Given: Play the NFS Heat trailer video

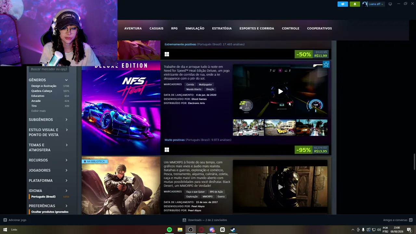Looking at the screenshot, I should click(x=280, y=91).
